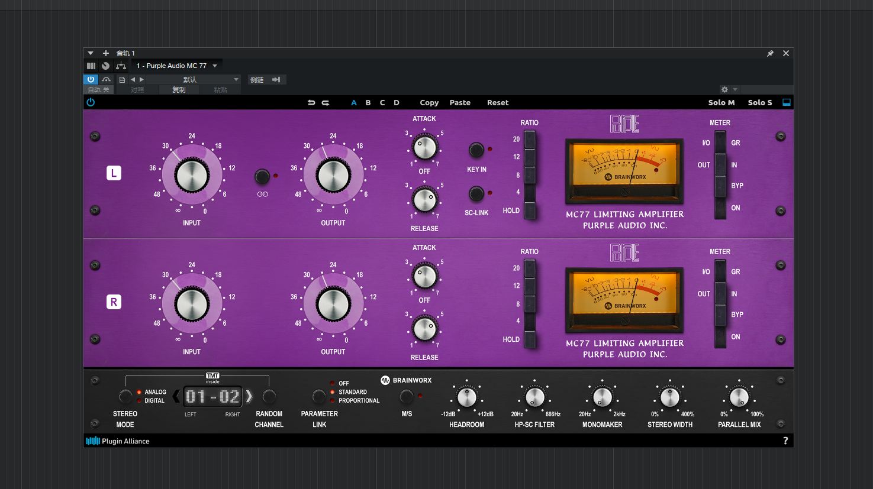Open the plugin settings gear icon
This screenshot has height=489, width=873.
(724, 89)
